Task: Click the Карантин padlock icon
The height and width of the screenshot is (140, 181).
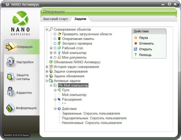Action: coord(10,92)
